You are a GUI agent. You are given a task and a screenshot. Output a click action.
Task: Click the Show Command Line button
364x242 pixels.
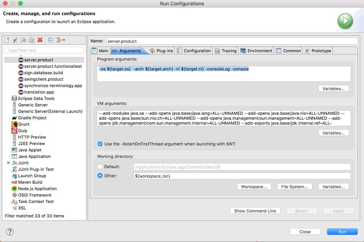(x=255, y=211)
